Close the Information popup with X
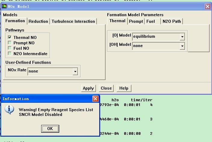 95,99
